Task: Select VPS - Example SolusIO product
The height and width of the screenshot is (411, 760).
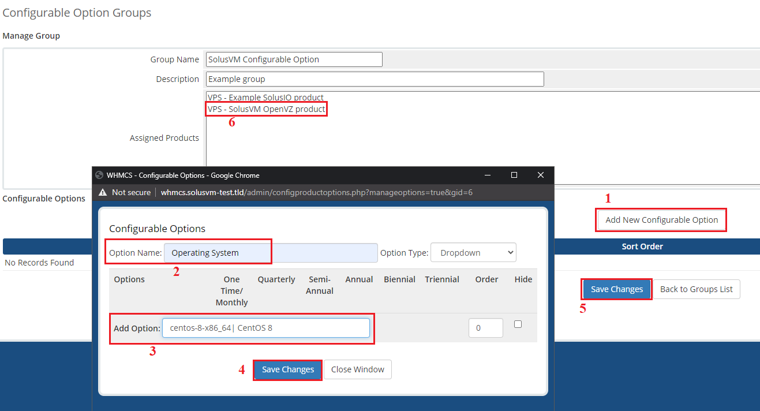Action: 265,98
